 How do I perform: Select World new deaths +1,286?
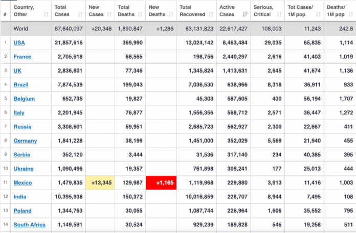click(165, 29)
